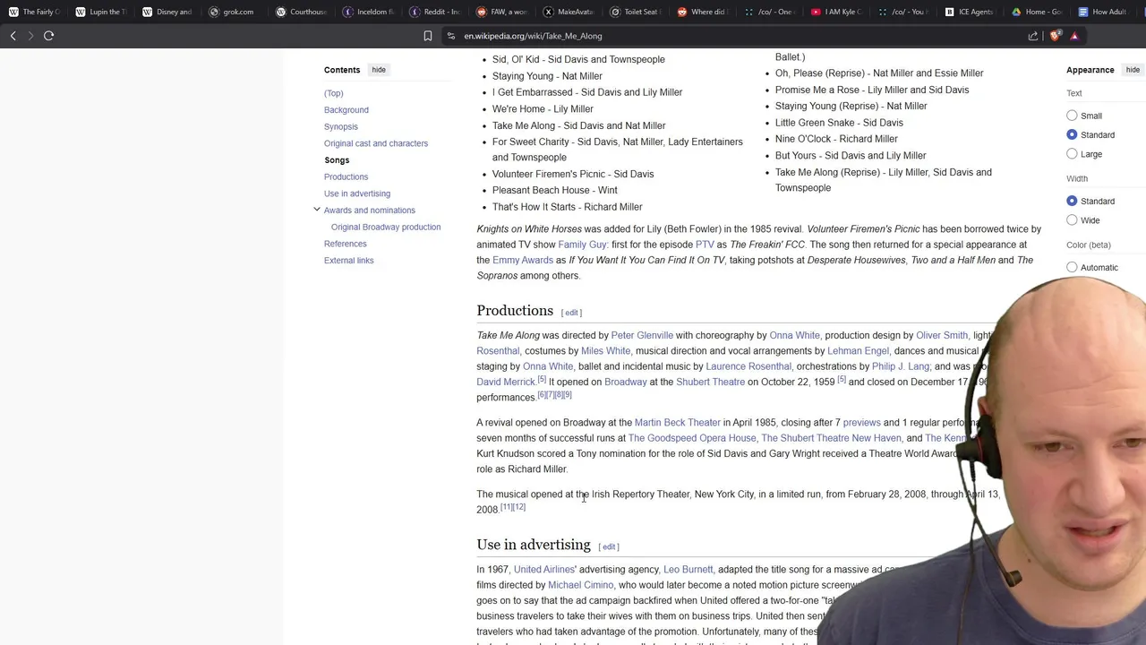Open the PTV episode link
The width and height of the screenshot is (1146, 645).
(x=705, y=245)
